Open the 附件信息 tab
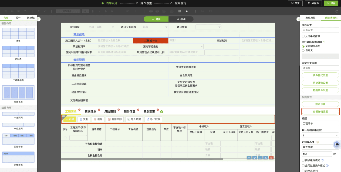Viewport: 341px width, 172px height. pos(130,112)
